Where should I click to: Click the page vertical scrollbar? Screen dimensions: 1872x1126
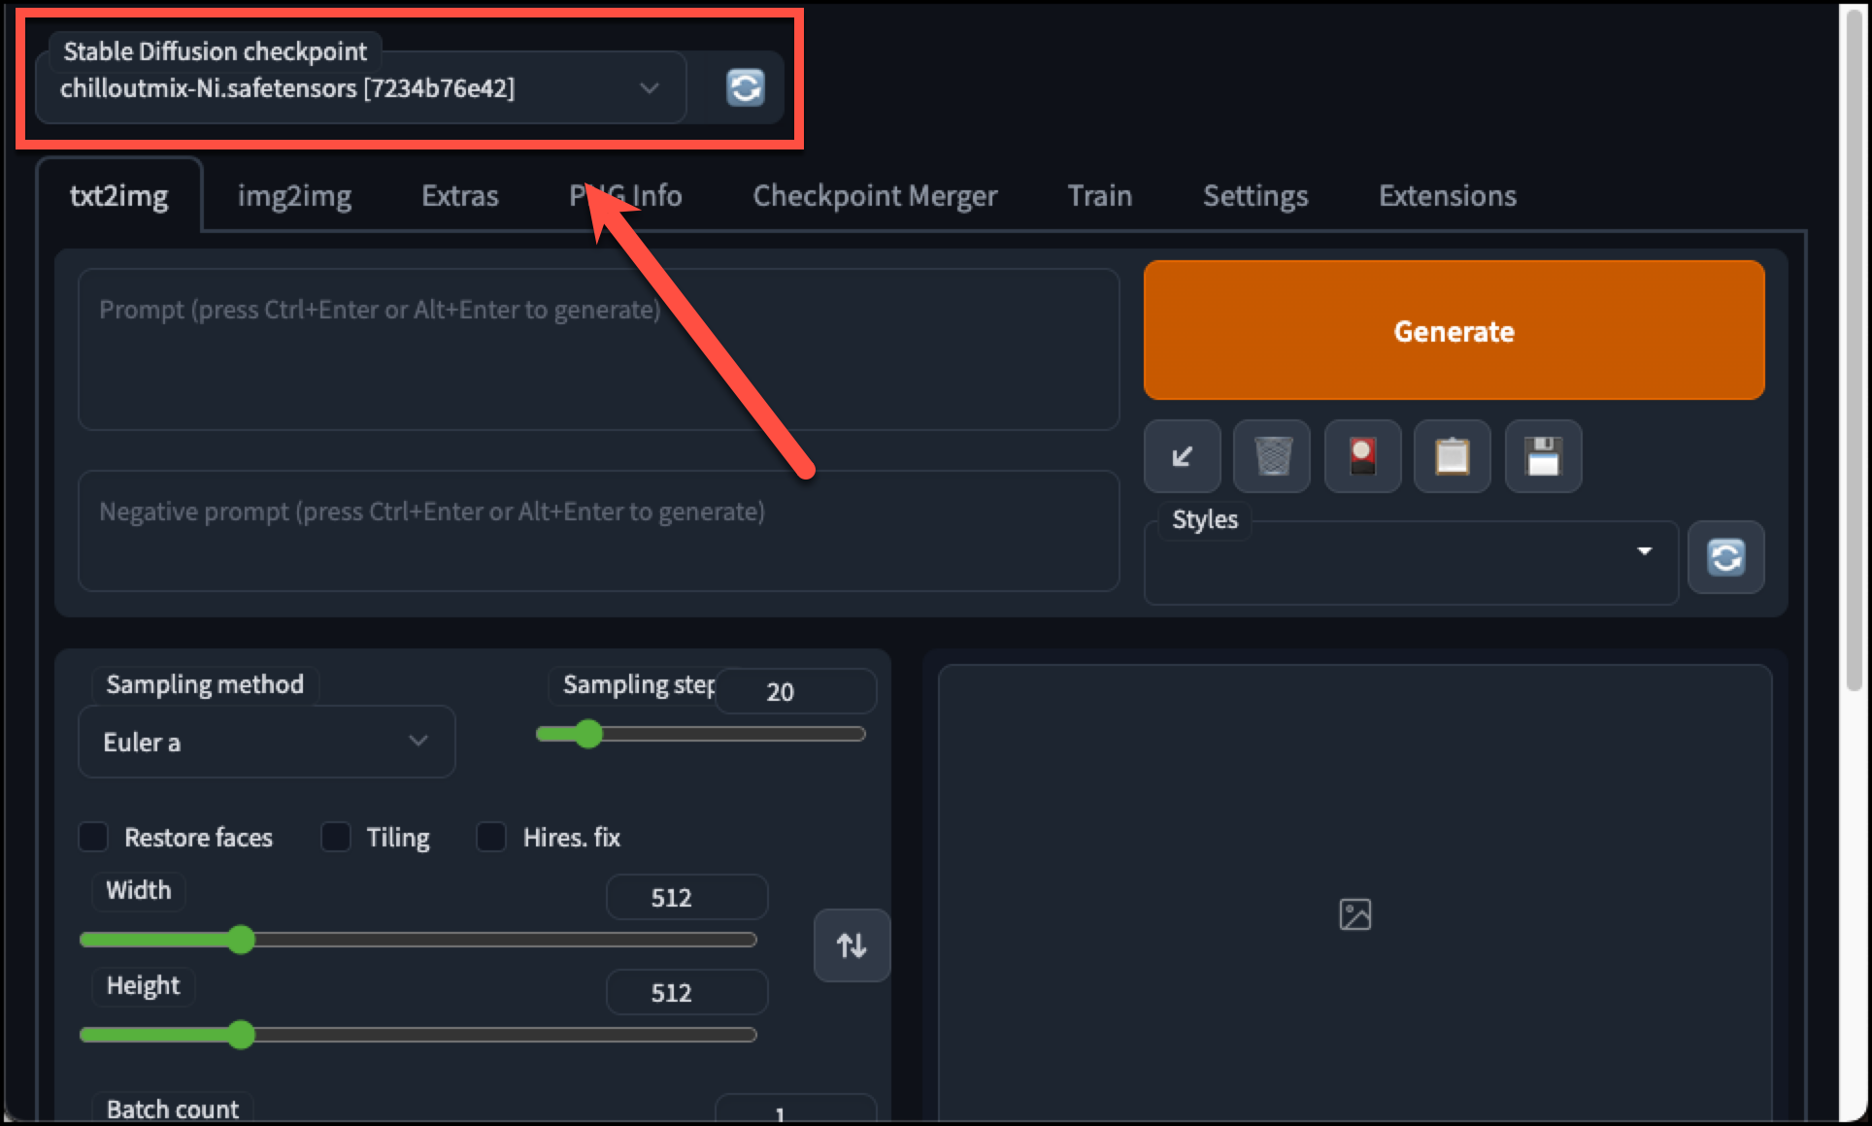point(1855,349)
